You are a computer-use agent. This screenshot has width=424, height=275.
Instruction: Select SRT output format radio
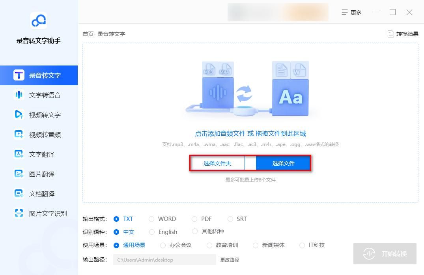pyautogui.click(x=230, y=219)
